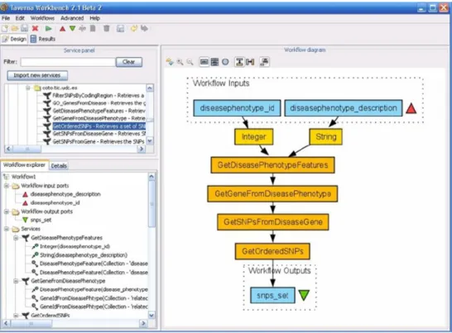Add workflow output port using the green triangle
This screenshot has height=333, width=452.
(x=72, y=28)
